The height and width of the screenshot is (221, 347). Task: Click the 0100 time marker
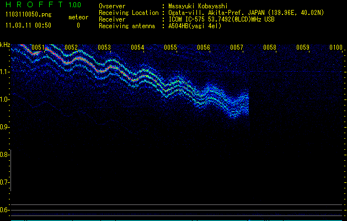[336, 48]
